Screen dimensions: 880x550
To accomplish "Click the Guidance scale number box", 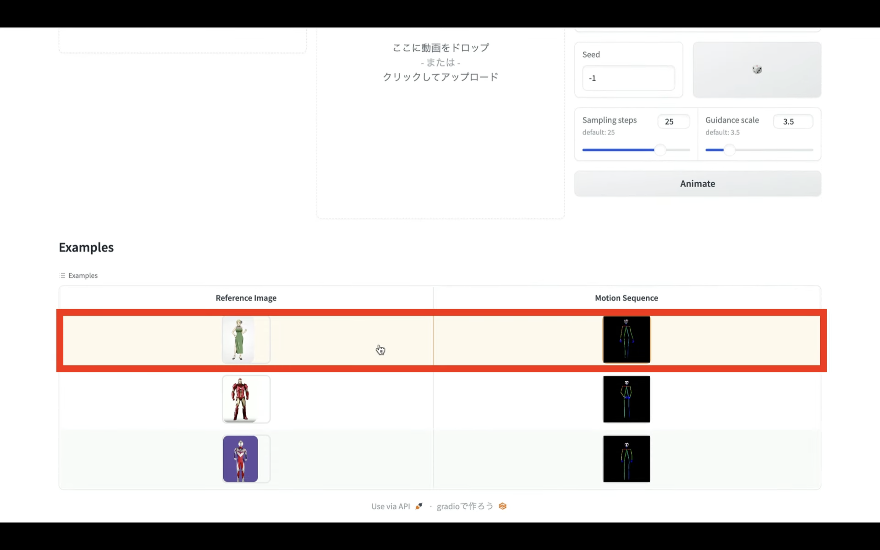I will [793, 122].
